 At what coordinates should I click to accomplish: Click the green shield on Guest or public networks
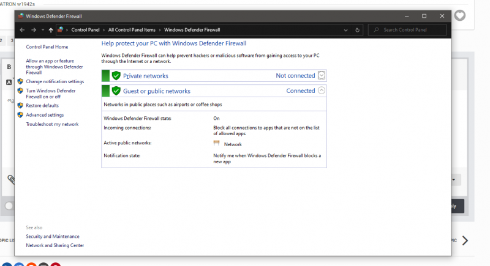(x=116, y=91)
